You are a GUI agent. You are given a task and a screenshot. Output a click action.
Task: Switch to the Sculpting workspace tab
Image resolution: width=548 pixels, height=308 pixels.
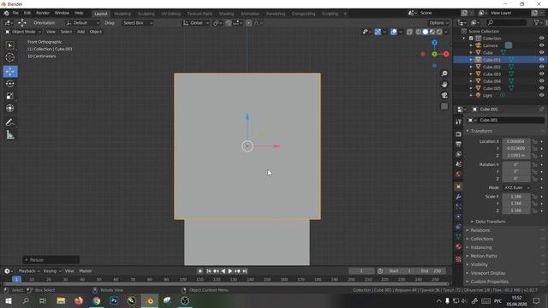click(x=146, y=14)
